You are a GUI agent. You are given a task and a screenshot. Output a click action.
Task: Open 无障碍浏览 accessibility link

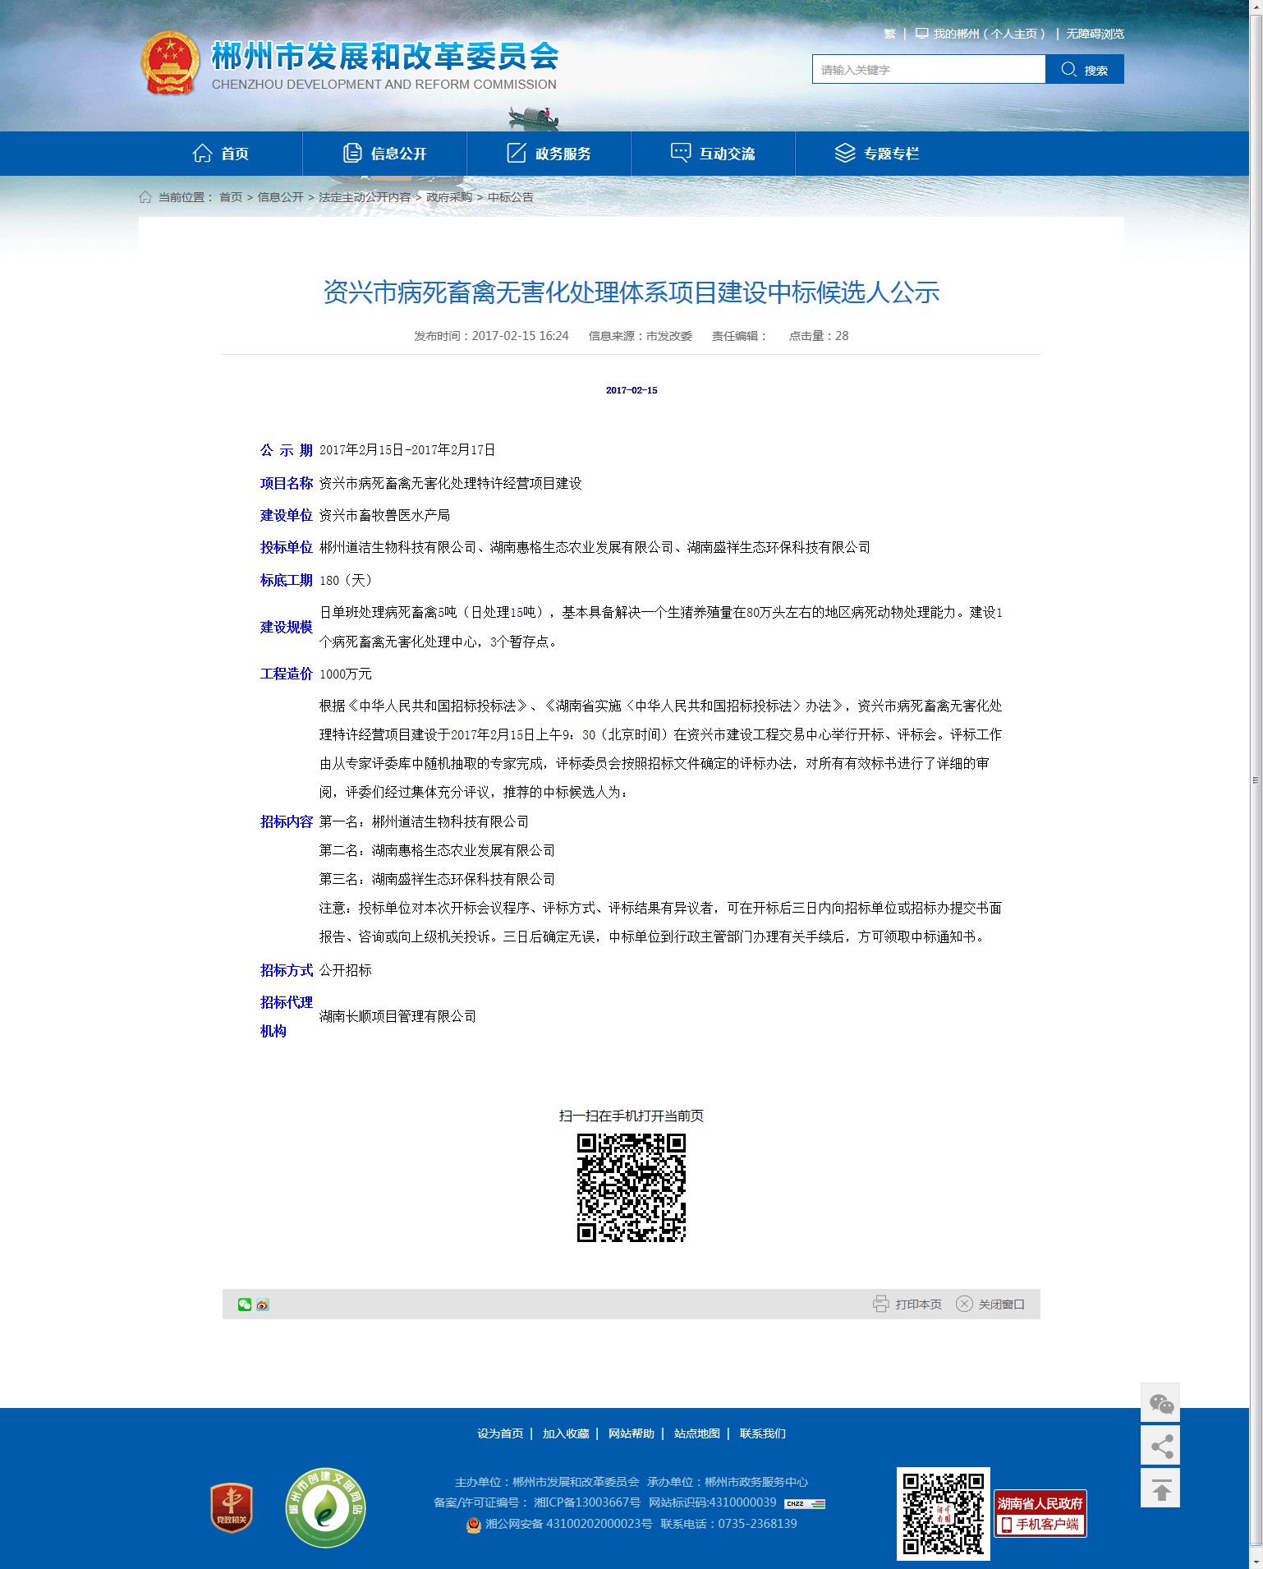coord(1095,34)
